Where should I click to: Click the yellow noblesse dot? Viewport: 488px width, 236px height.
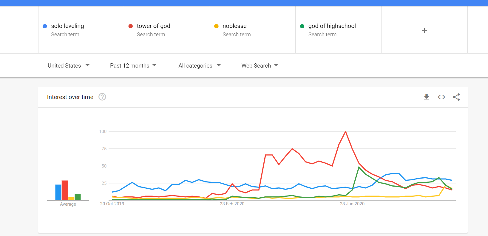(217, 26)
